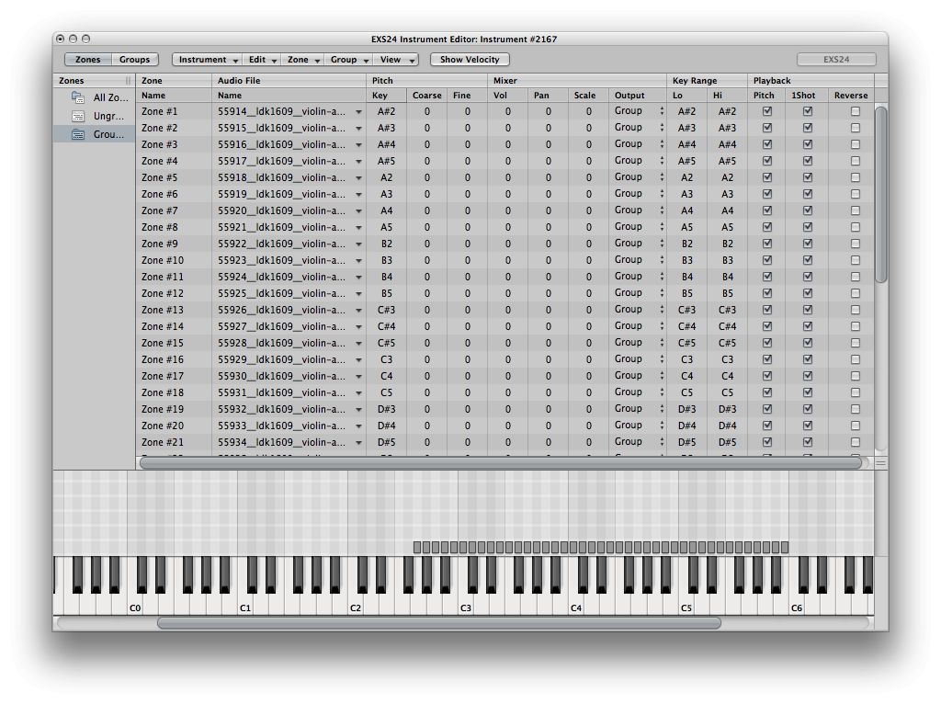Disable Pitch checkbox for Zone #8
The image size is (941, 704).
pos(767,227)
